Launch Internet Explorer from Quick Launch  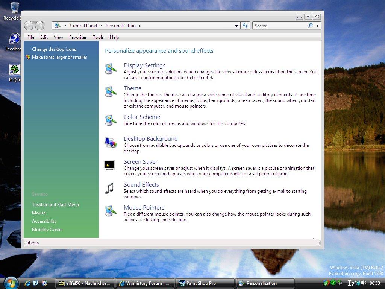click(x=27, y=283)
